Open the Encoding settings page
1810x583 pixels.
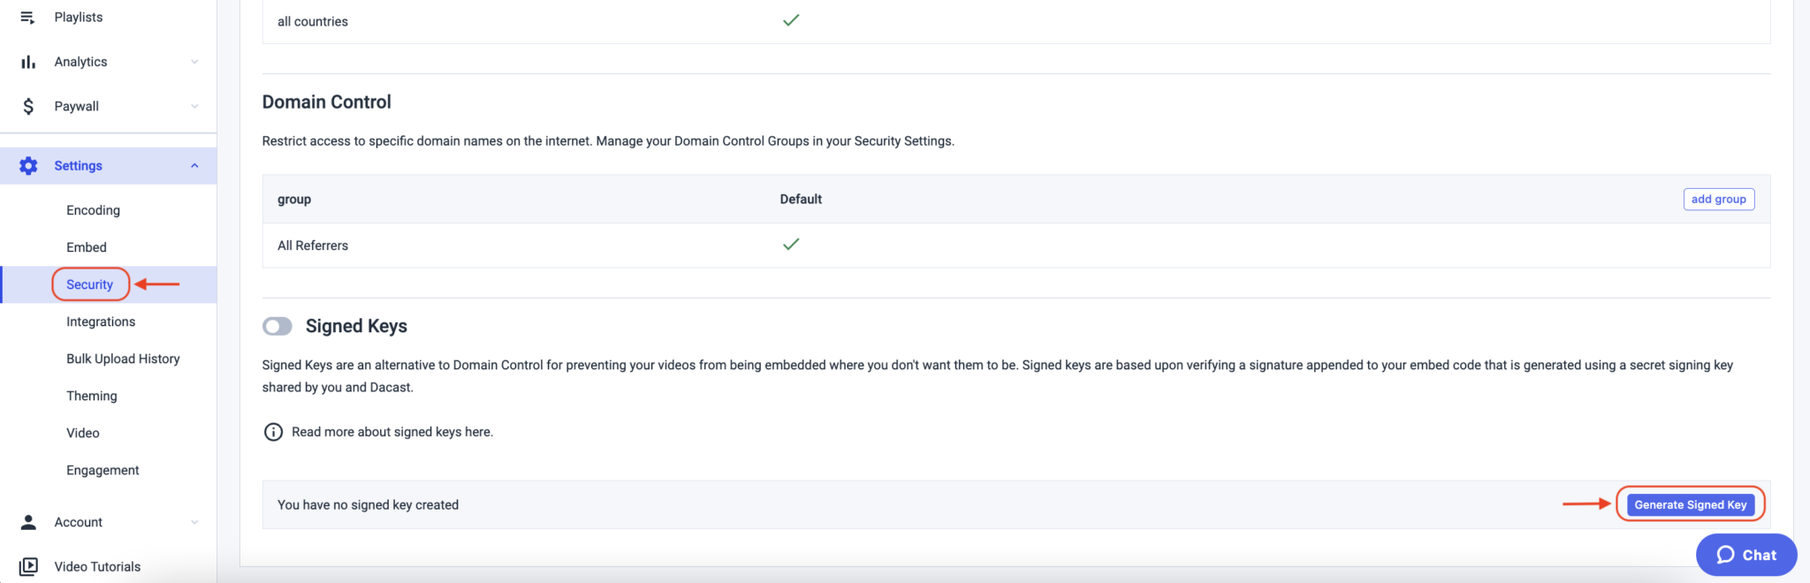coord(93,210)
